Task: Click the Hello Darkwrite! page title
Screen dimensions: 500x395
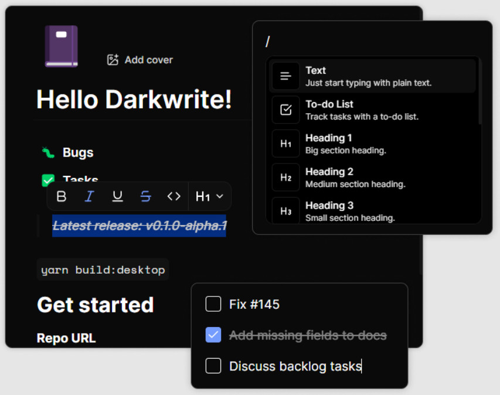Action: [134, 100]
